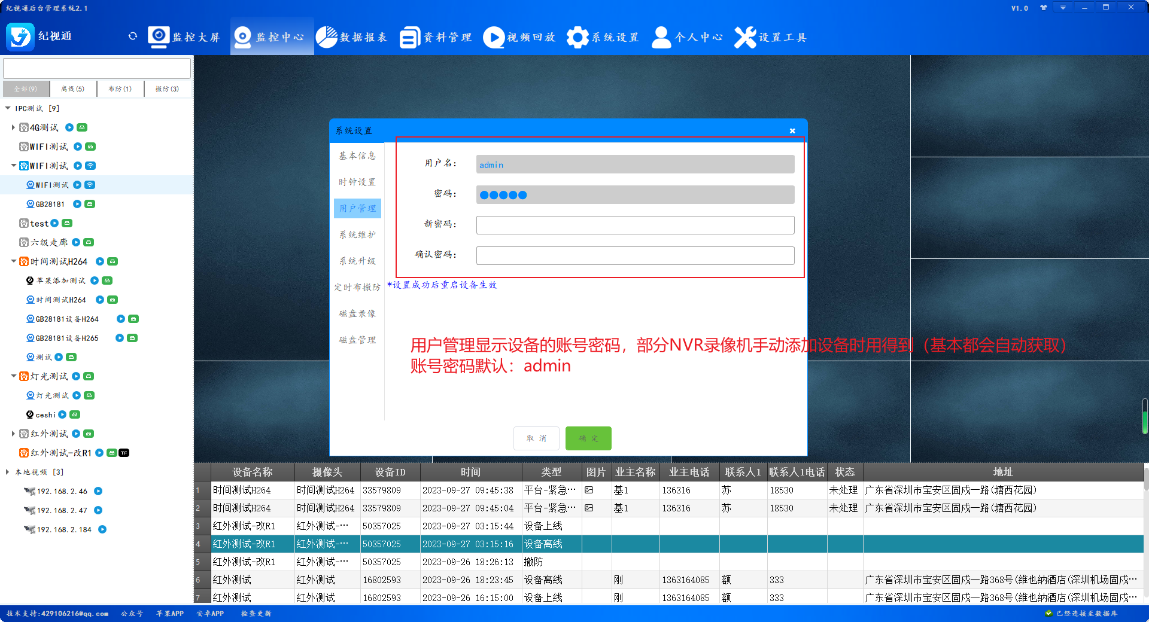Select 时钟设置 in the settings dialog sidebar
1149x622 pixels.
(357, 182)
